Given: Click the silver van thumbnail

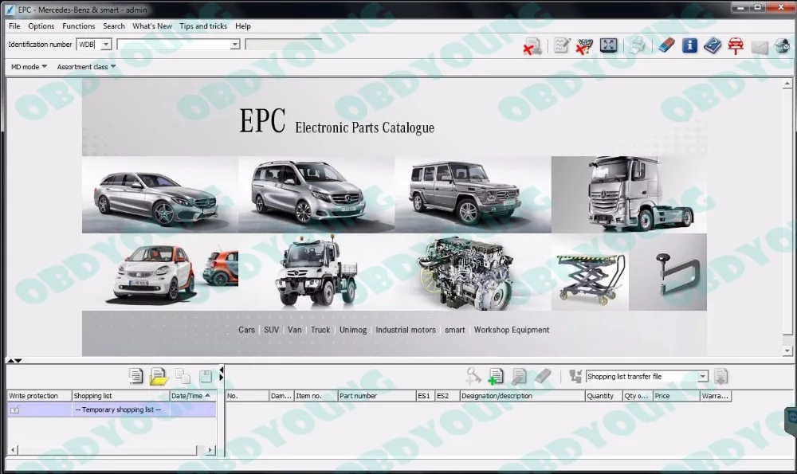Looking at the screenshot, I should (316, 194).
